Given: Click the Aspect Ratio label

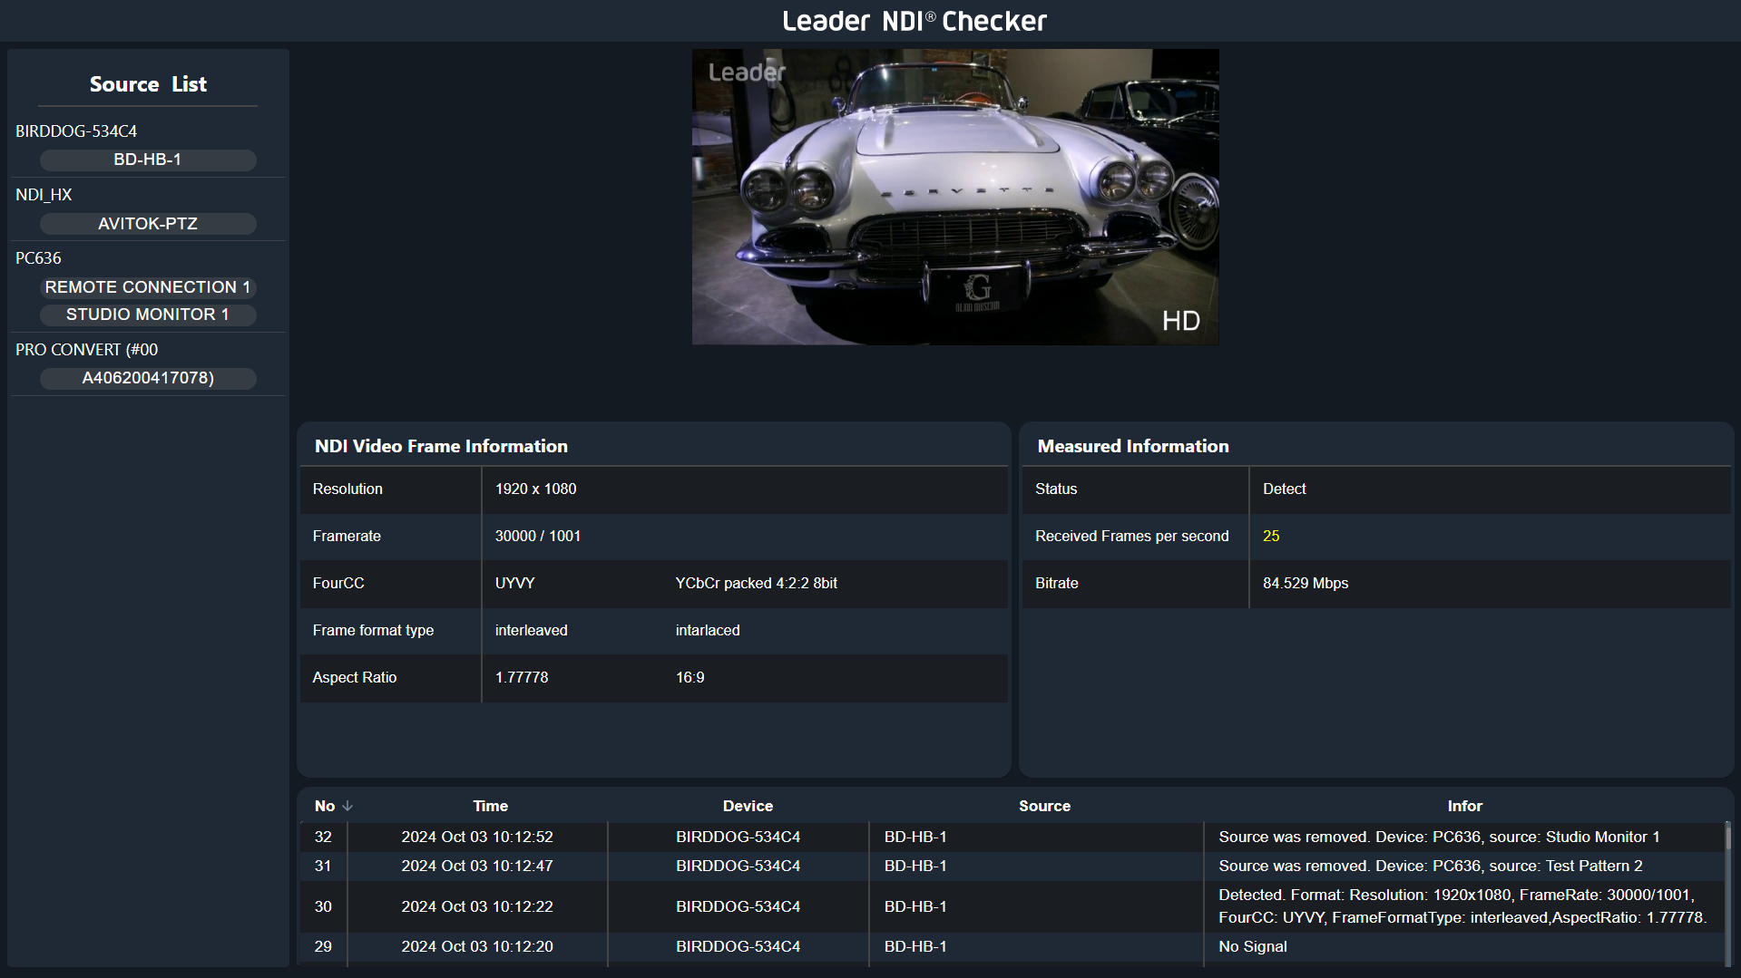Looking at the screenshot, I should 355,677.
